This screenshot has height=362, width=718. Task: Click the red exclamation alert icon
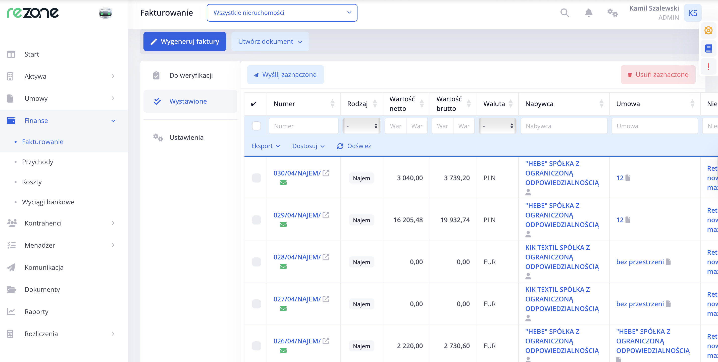708,66
